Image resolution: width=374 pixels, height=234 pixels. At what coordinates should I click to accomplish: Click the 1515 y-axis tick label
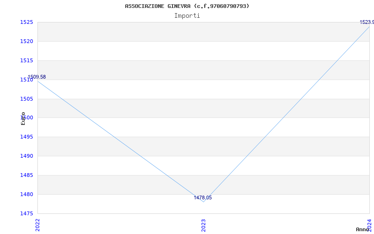(26, 61)
